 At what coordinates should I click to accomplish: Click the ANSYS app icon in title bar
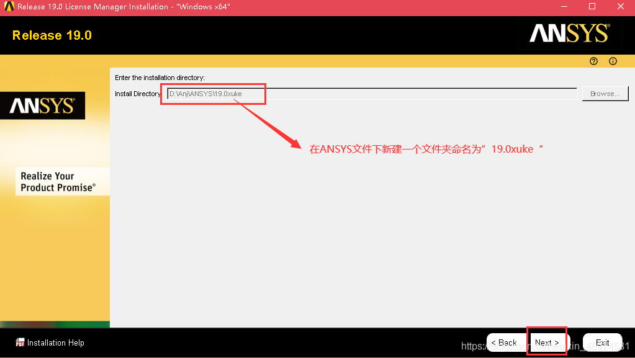9,6
